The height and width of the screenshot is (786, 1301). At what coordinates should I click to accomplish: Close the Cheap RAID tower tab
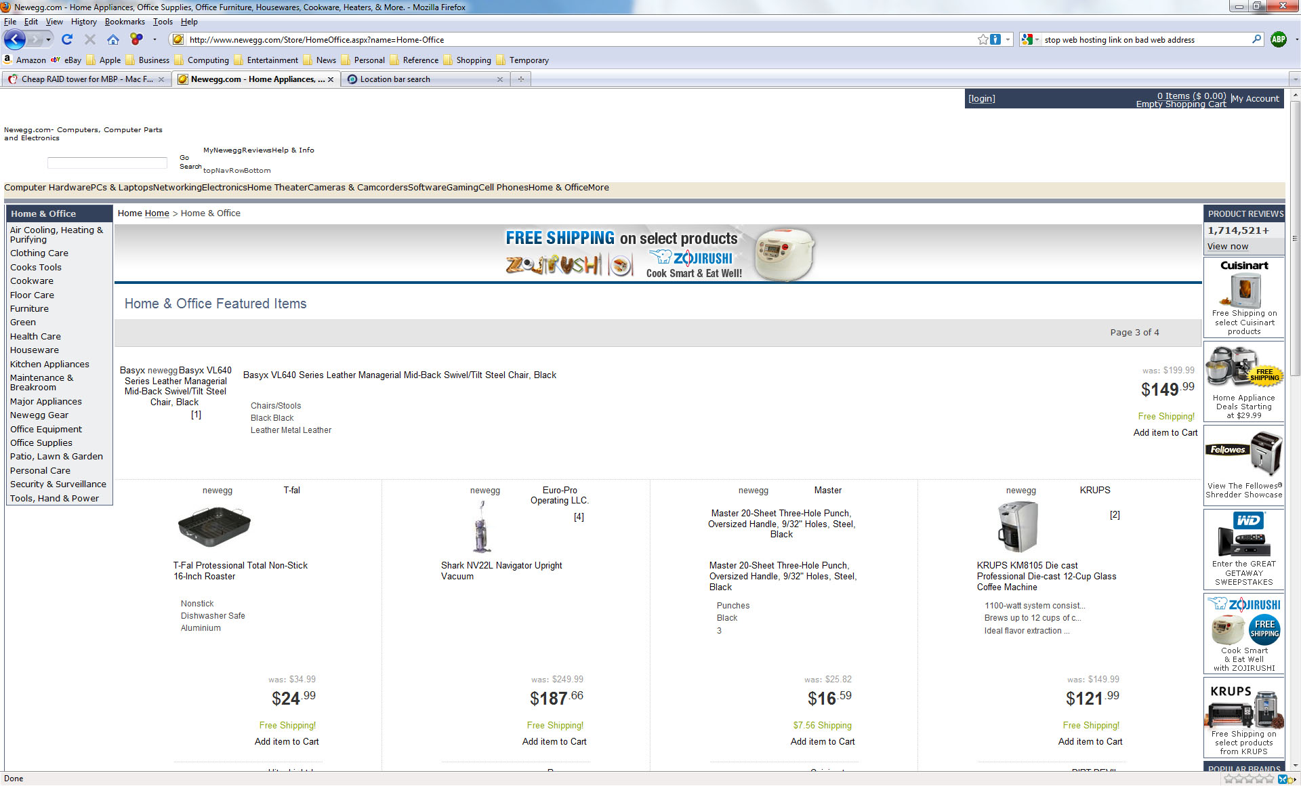coord(161,79)
